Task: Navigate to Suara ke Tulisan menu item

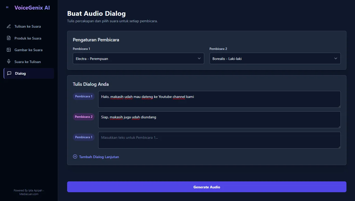Action: [x=28, y=61]
